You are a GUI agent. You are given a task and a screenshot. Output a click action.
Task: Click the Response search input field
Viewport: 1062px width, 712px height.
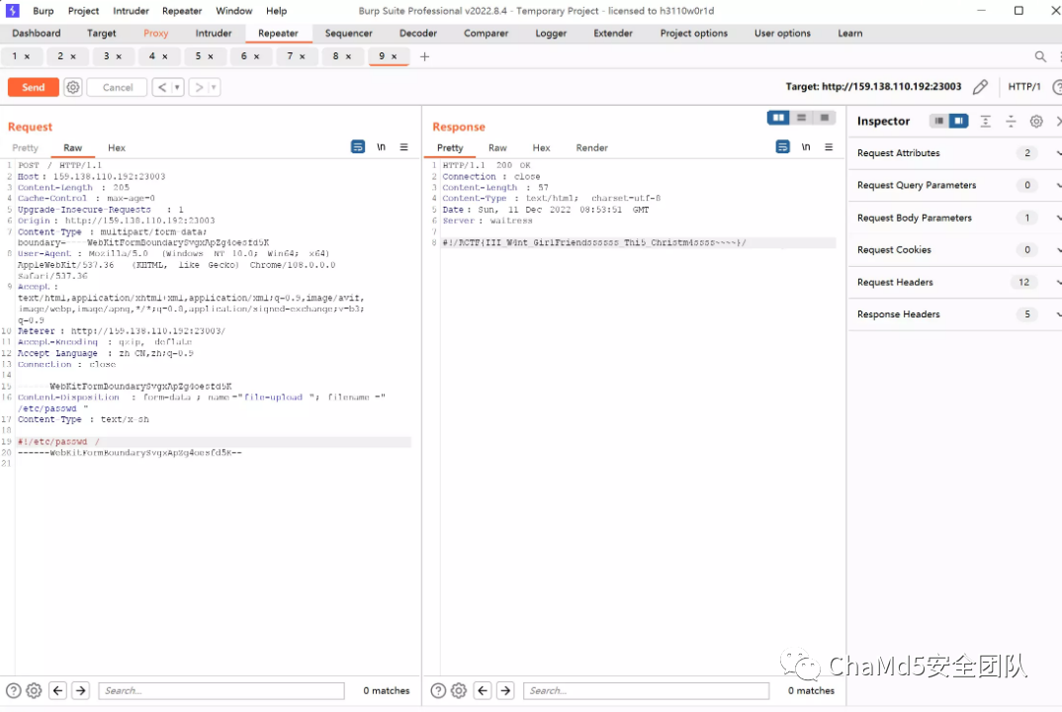coord(646,691)
